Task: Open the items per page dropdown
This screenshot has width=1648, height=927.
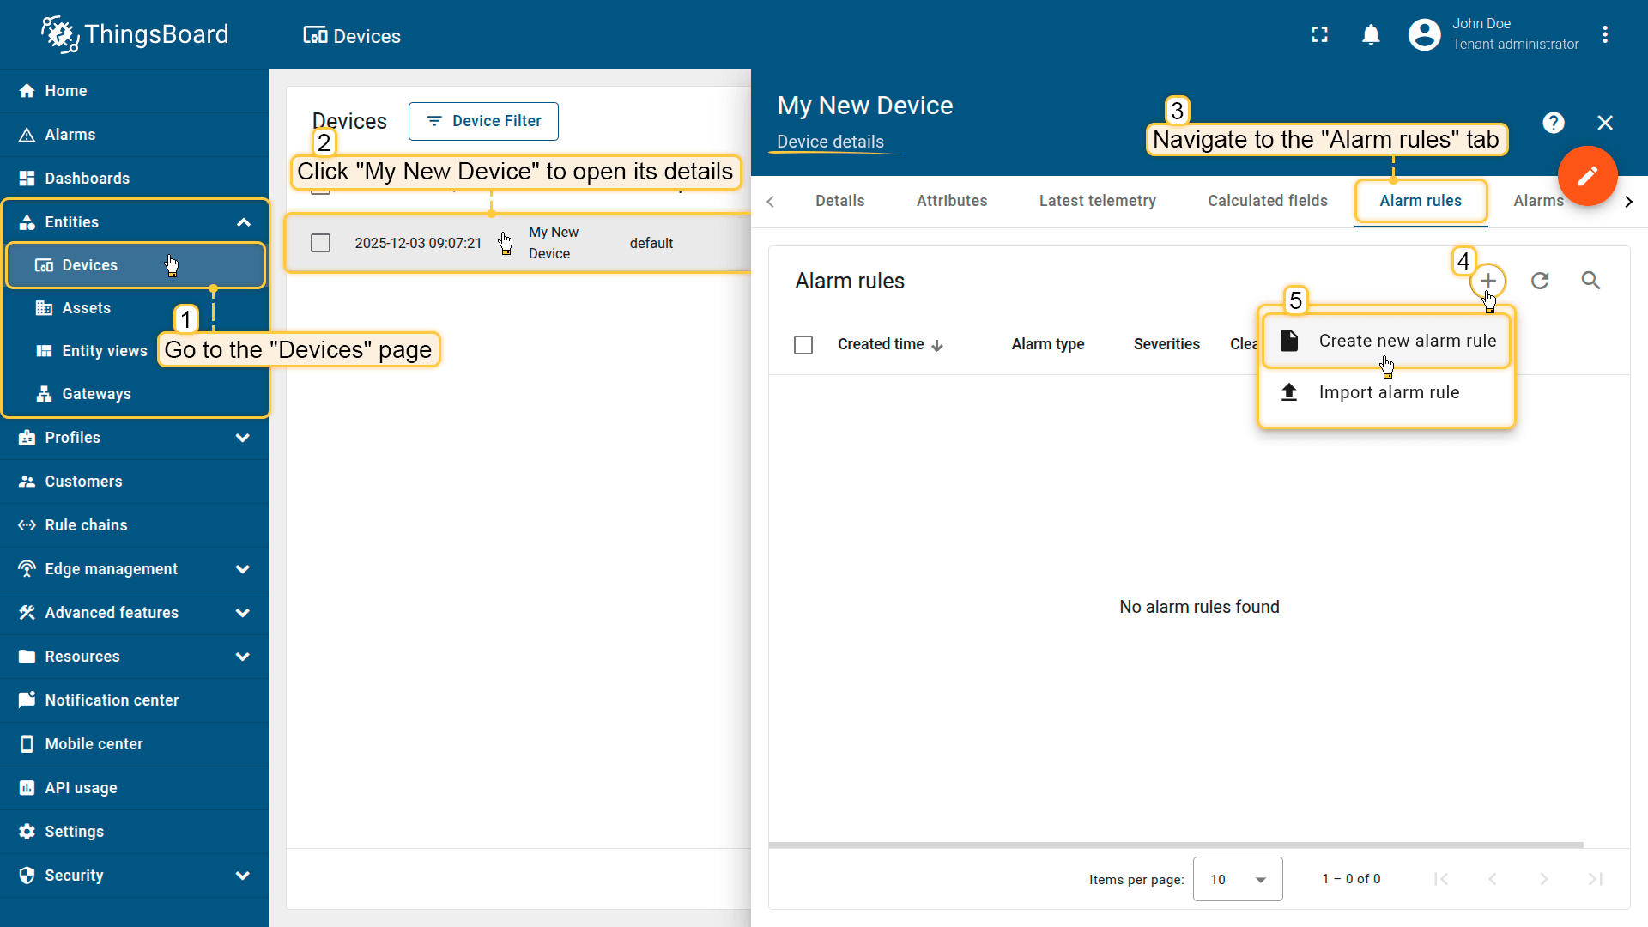Action: click(x=1237, y=879)
